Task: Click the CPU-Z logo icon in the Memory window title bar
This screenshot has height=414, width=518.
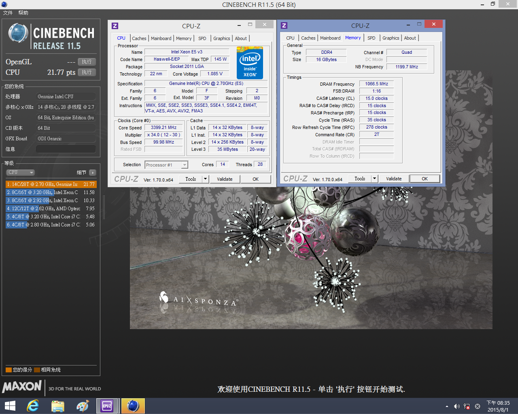Action: coord(284,25)
